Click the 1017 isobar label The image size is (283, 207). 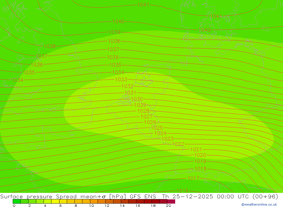click(194, 178)
